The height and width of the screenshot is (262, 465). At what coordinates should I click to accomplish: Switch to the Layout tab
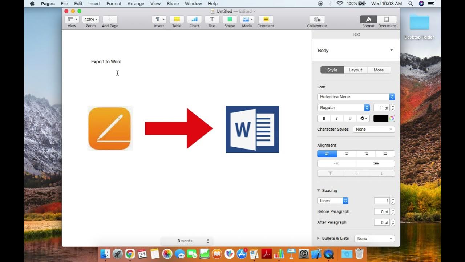[x=356, y=70]
